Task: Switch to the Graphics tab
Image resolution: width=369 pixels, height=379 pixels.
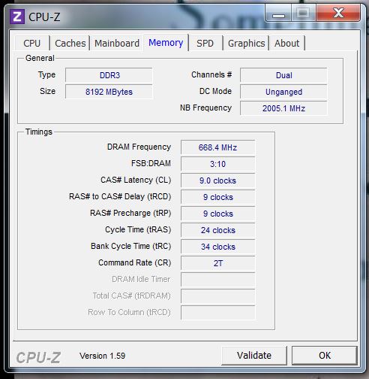Action: (247, 43)
